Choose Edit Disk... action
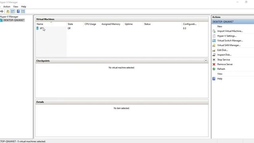This screenshot has width=254, height=143. (x=223, y=50)
